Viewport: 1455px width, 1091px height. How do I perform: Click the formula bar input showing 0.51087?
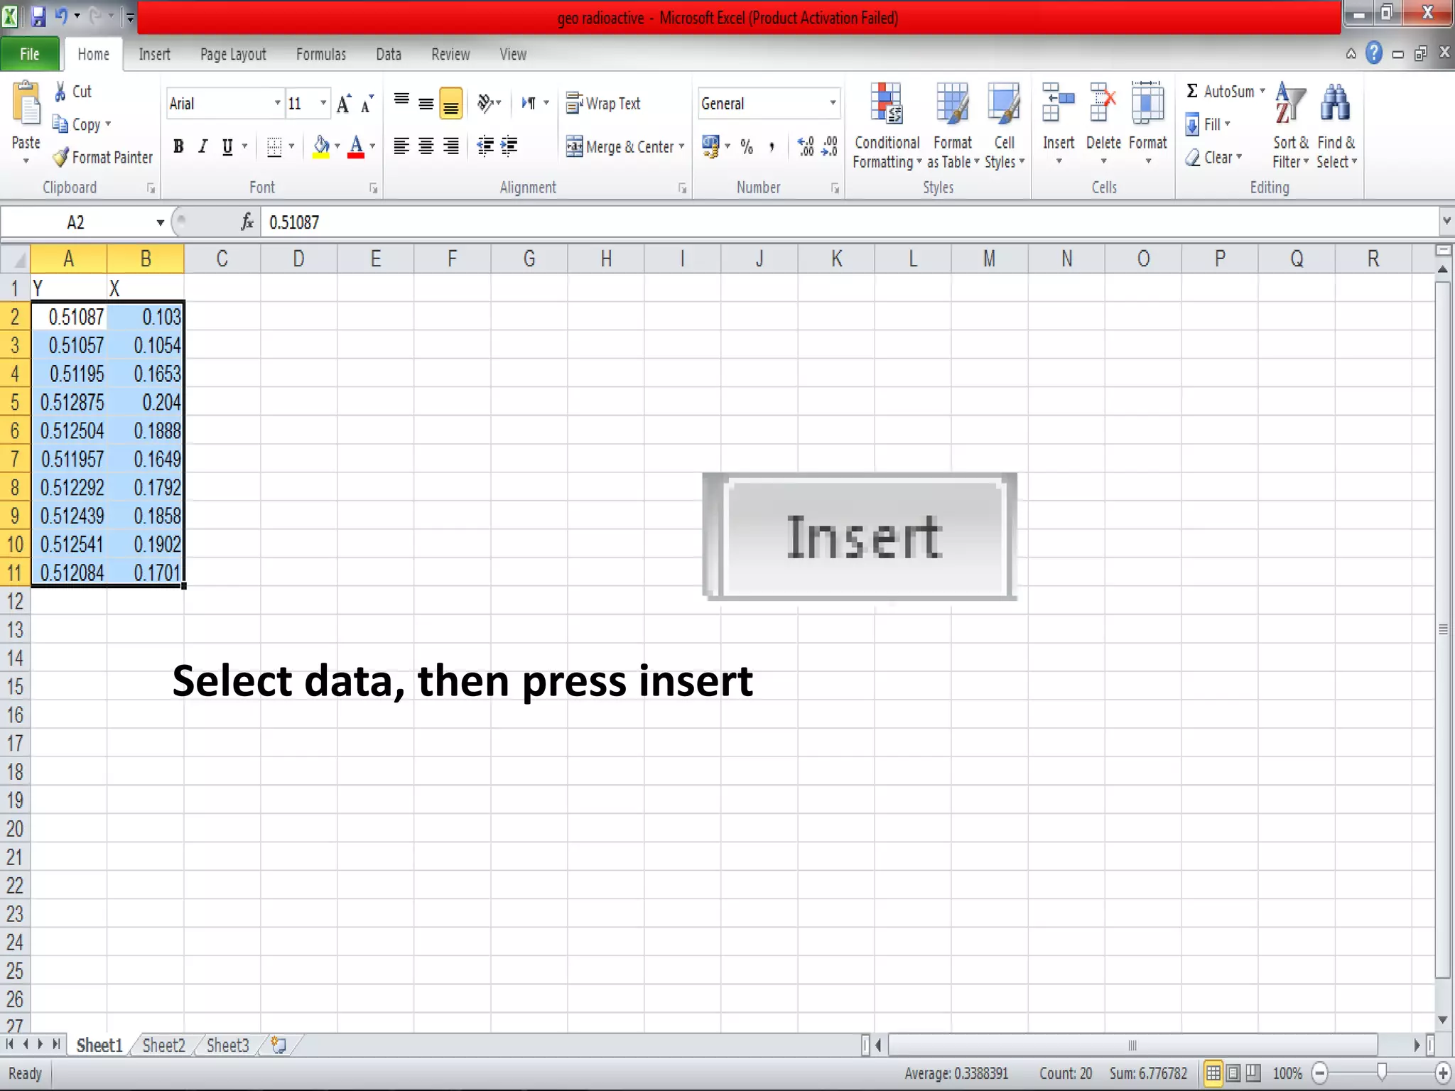coord(850,222)
